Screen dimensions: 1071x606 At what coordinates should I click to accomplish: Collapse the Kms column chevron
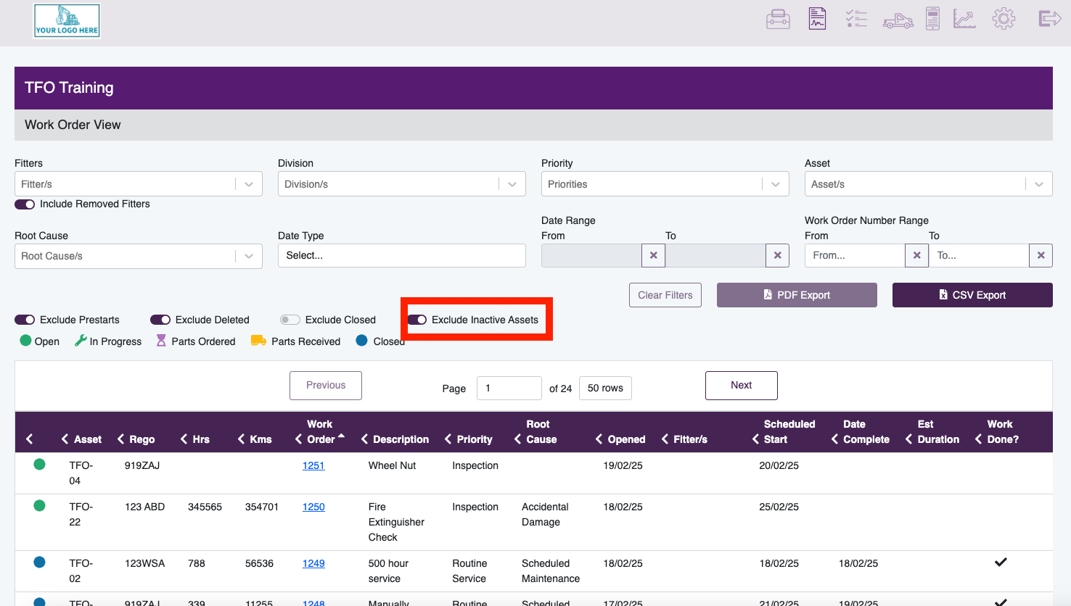click(x=242, y=439)
